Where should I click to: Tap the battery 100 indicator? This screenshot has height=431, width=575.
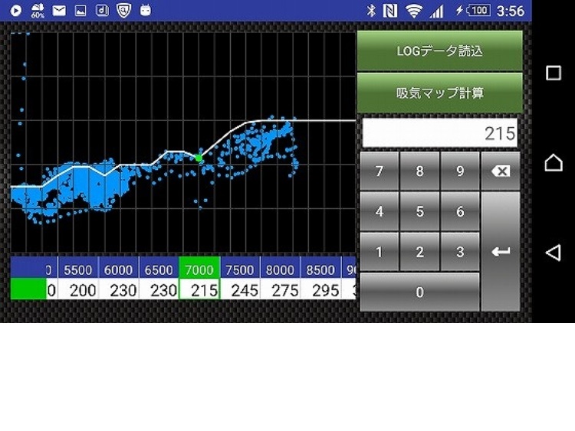(478, 10)
